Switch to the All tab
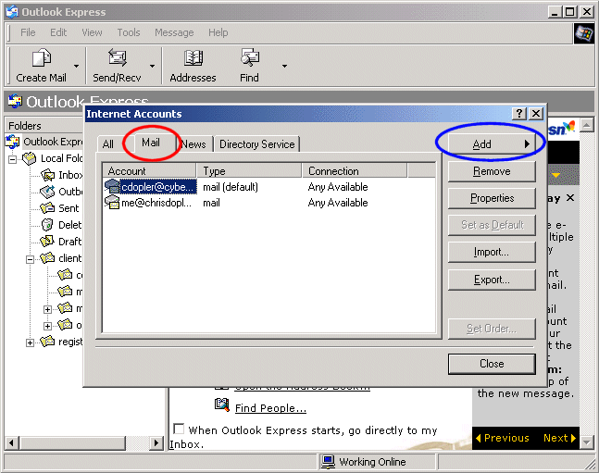The height and width of the screenshot is (473, 599). (107, 144)
